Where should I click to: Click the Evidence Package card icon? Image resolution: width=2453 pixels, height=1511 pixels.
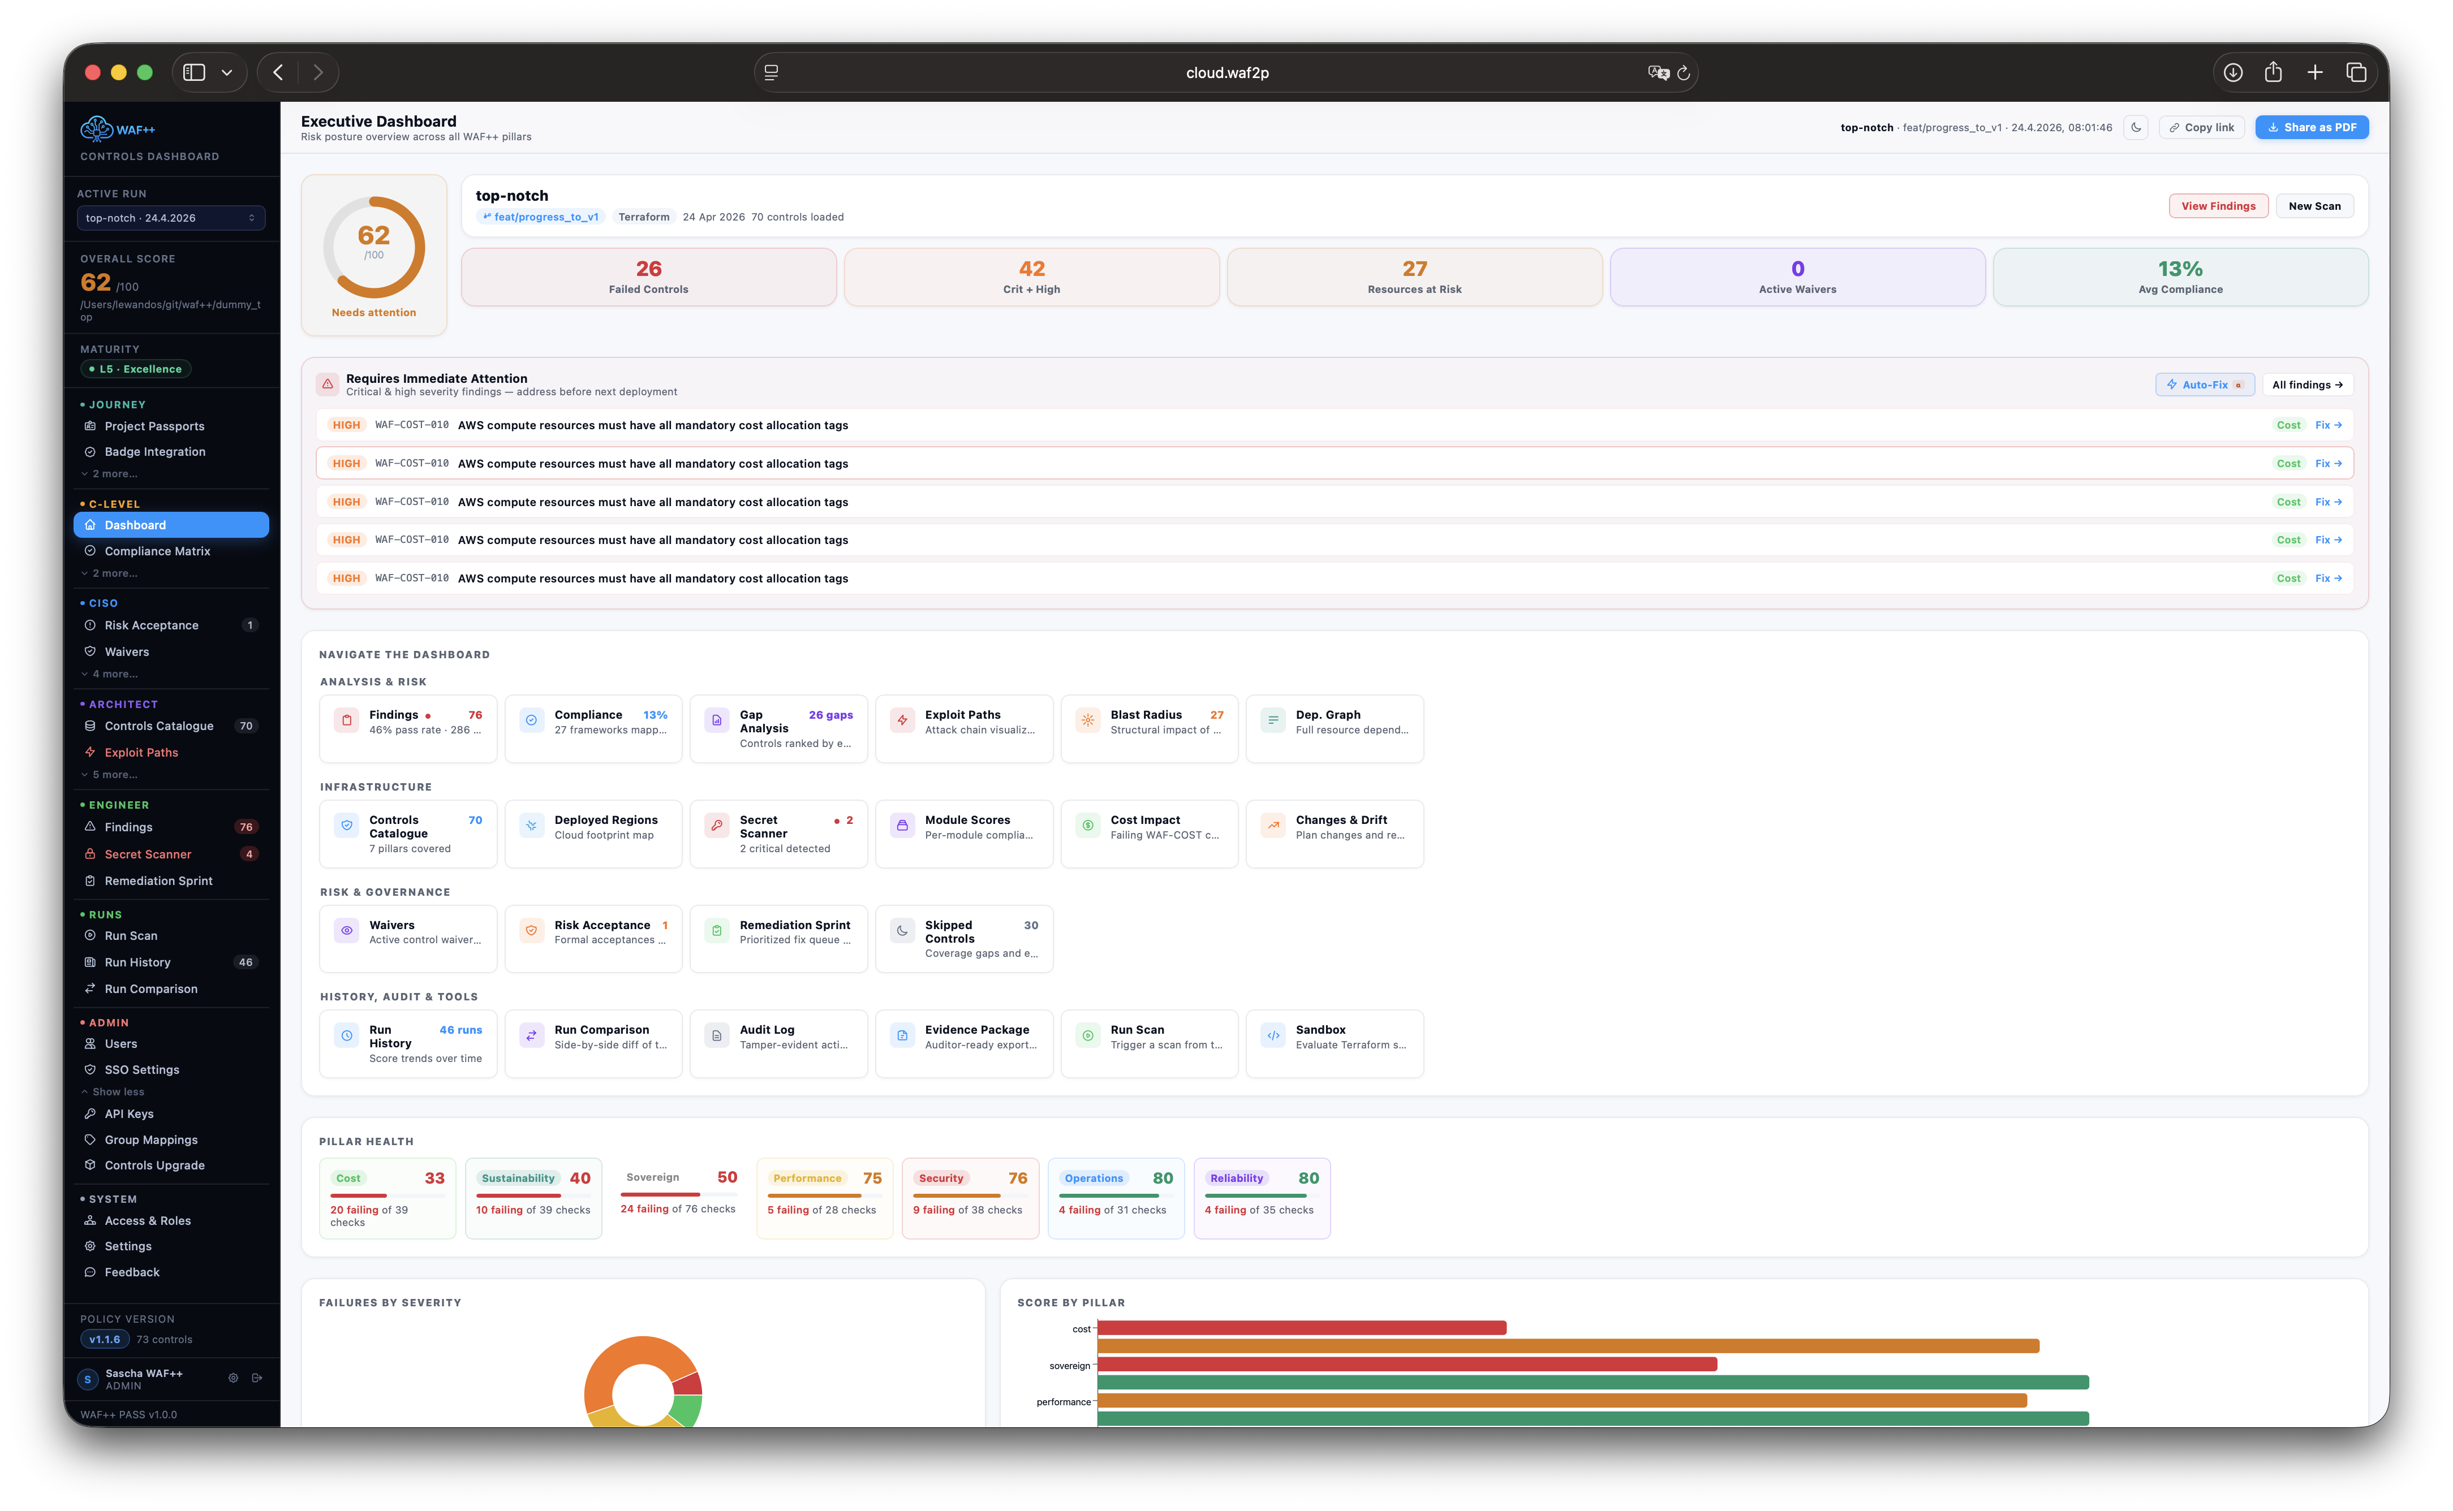[902, 1035]
